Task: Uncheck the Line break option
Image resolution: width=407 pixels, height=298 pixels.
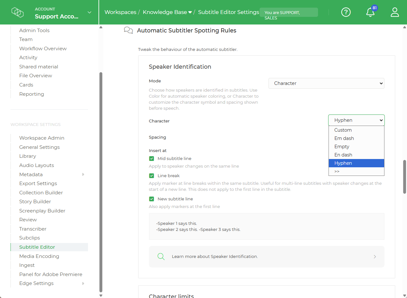Action: pos(152,175)
